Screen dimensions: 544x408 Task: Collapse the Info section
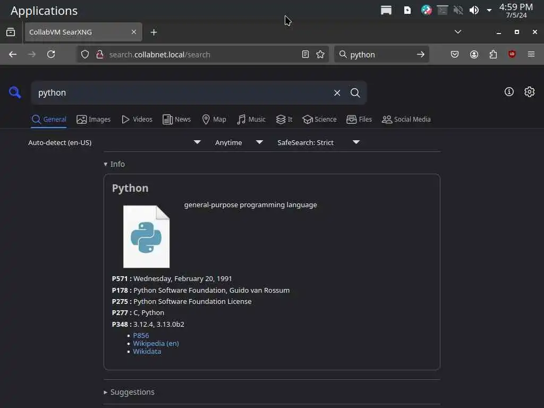(x=114, y=164)
